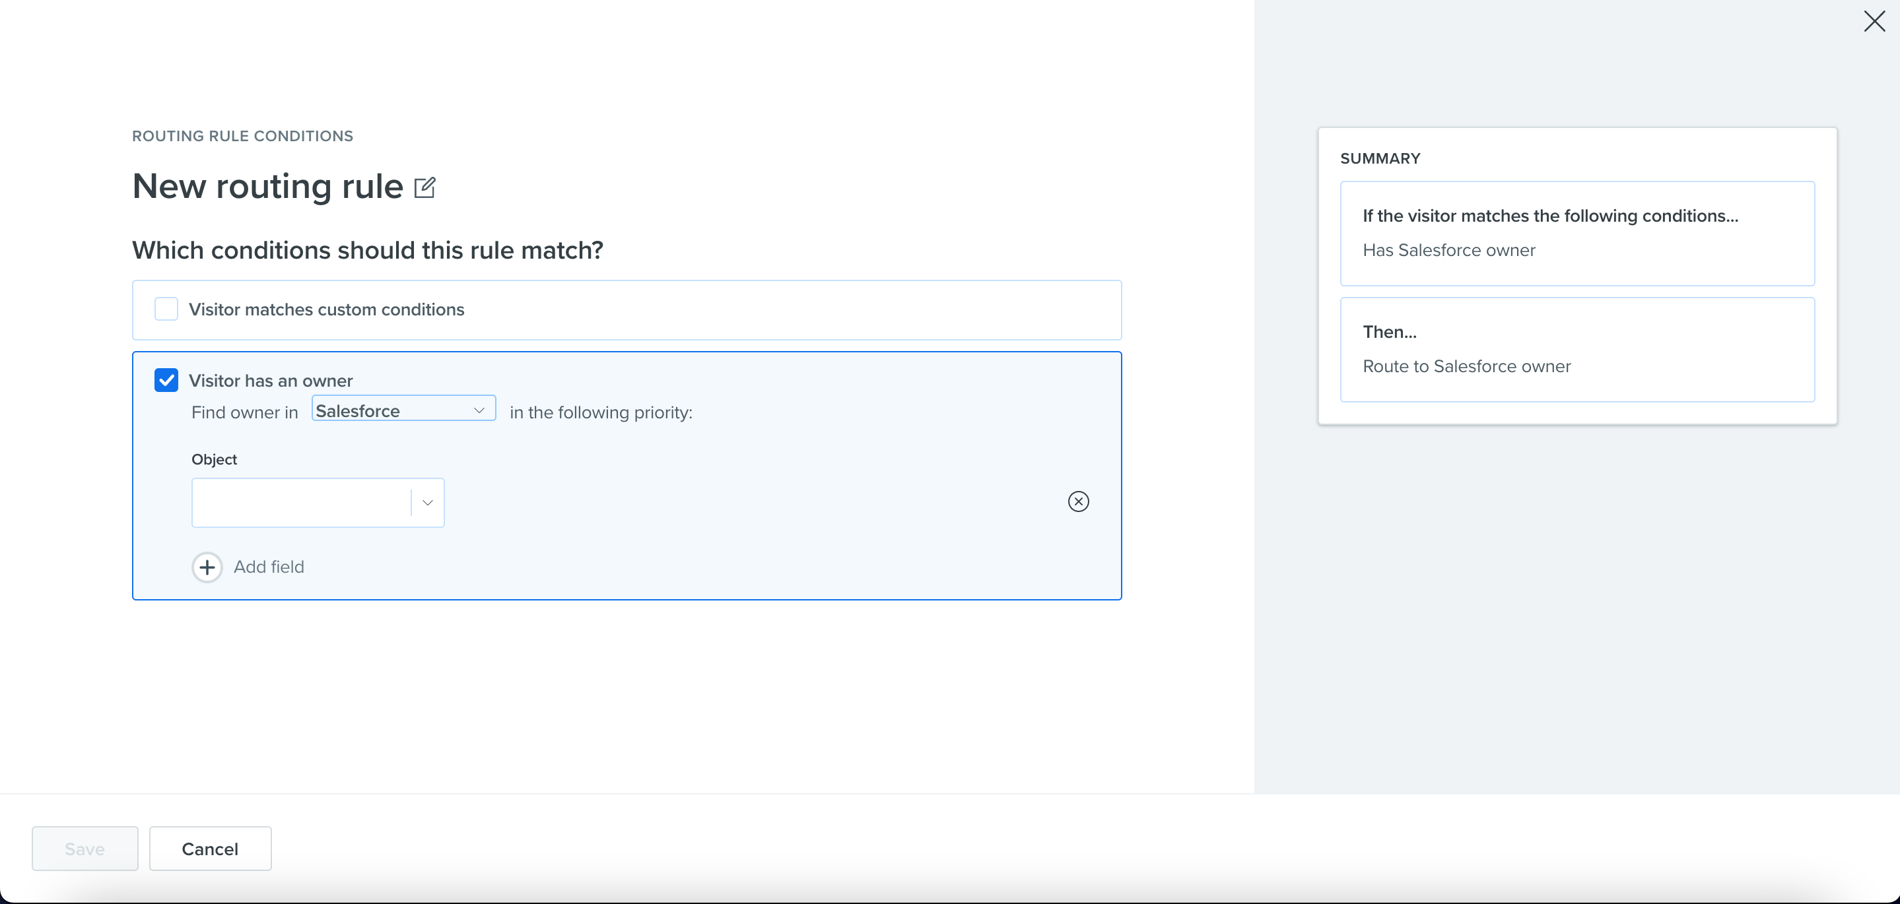Edit the routing rule name with the pencil icon

(425, 187)
